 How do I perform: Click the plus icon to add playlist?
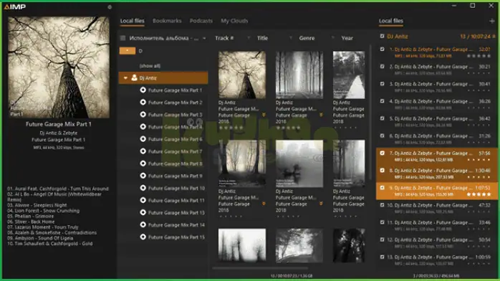coord(491,21)
